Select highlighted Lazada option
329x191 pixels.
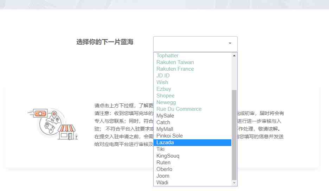[192, 142]
